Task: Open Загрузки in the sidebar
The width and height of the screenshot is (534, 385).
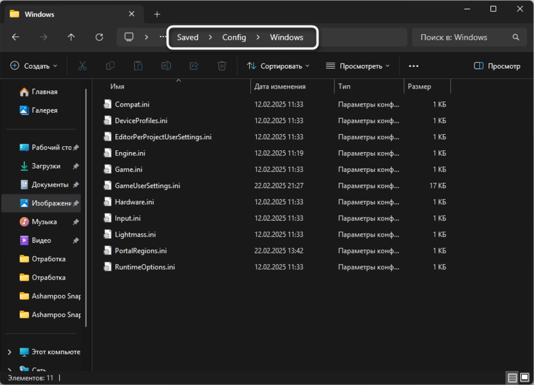Action: tap(46, 166)
